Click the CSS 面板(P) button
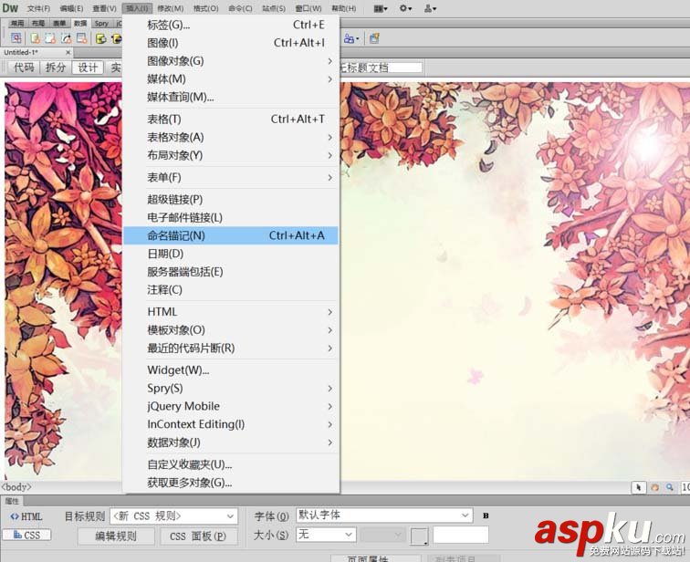The height and width of the screenshot is (562, 690). (x=198, y=536)
